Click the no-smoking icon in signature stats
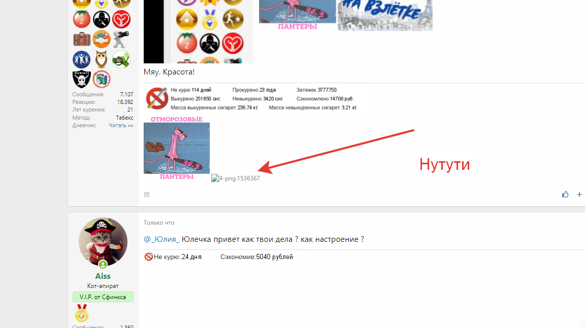Viewport: 585px width, 328px height. point(156,98)
